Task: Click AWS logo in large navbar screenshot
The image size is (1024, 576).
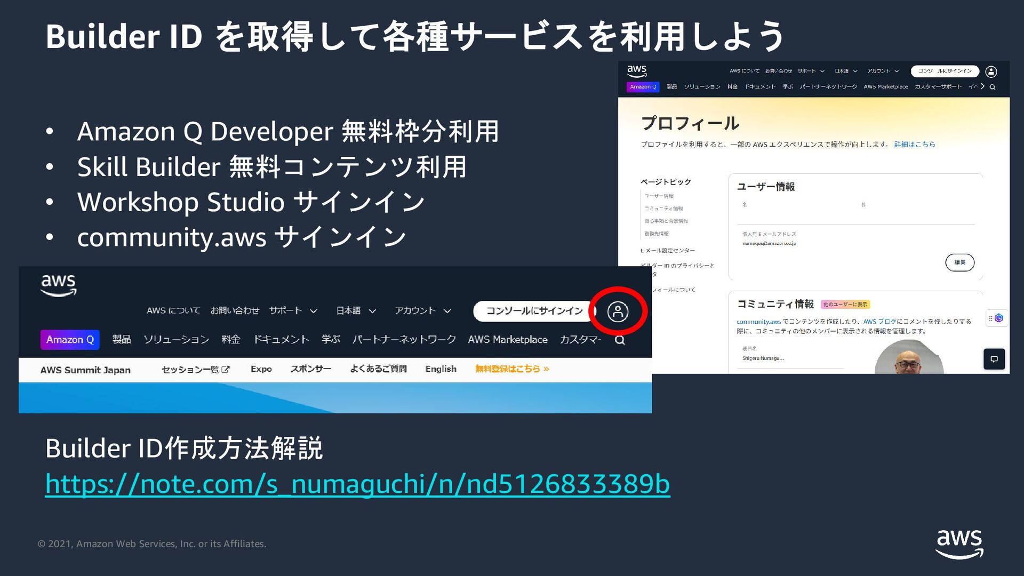Action: click(x=59, y=285)
